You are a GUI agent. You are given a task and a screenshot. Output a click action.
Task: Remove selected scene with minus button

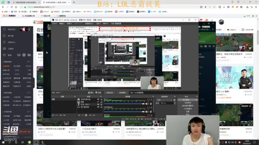[56, 115]
